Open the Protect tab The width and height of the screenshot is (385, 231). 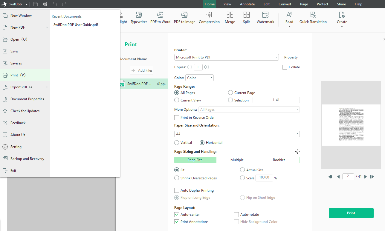(323, 4)
